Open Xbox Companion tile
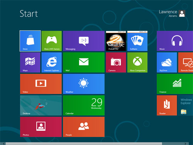This screenshot has width=193, height=145. click(137, 62)
